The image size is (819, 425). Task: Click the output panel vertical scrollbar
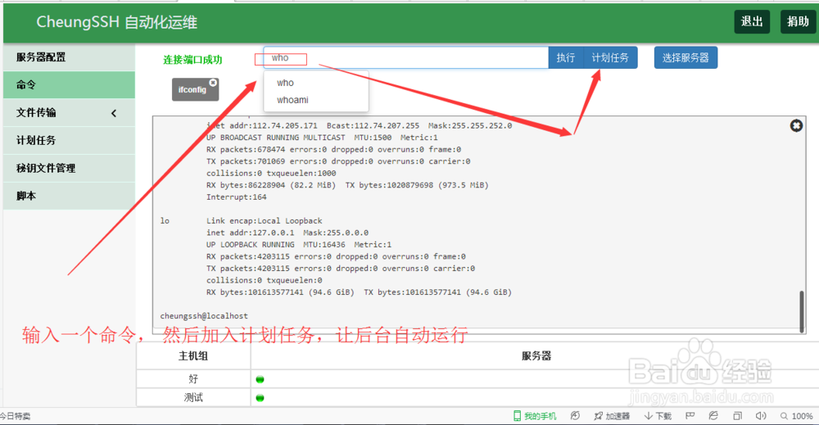pyautogui.click(x=802, y=311)
